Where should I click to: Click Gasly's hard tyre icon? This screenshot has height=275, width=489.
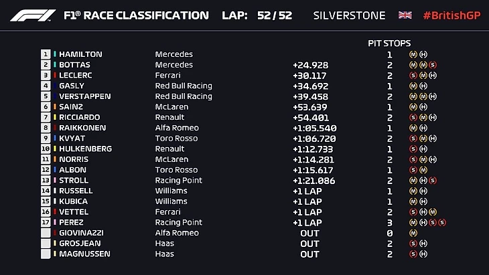[x=423, y=86]
